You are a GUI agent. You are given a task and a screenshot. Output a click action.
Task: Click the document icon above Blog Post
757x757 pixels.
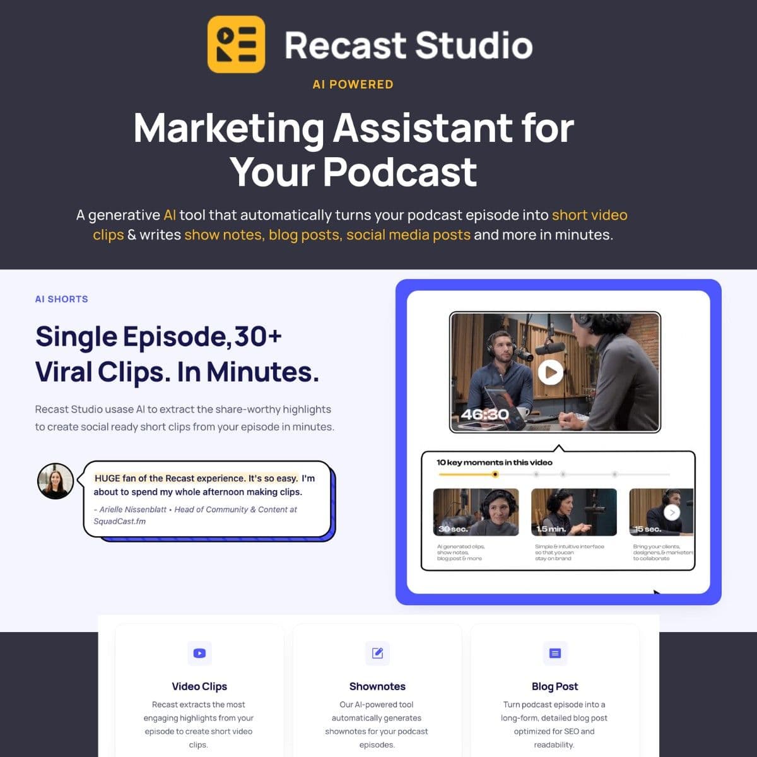point(555,653)
